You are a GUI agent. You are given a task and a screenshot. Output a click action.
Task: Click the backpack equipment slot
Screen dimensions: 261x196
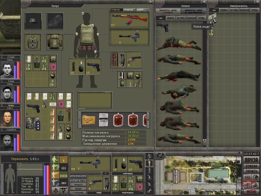[x=55, y=42]
